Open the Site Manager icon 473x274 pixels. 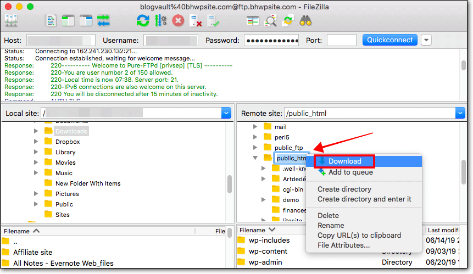coord(12,21)
